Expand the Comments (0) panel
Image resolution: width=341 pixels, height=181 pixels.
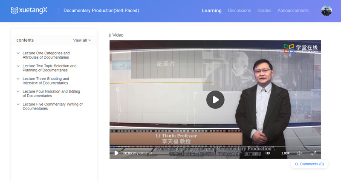point(309,164)
